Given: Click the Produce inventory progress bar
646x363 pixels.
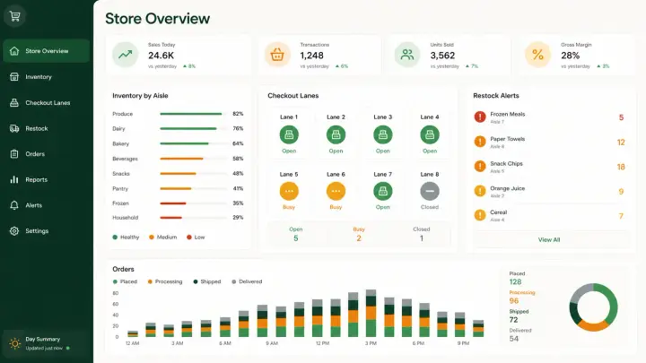Looking at the screenshot, I should (194, 114).
